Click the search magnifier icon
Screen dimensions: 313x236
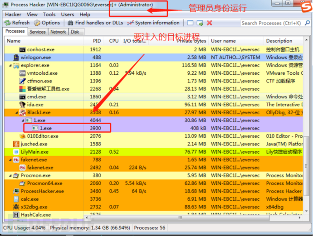point(307,23)
